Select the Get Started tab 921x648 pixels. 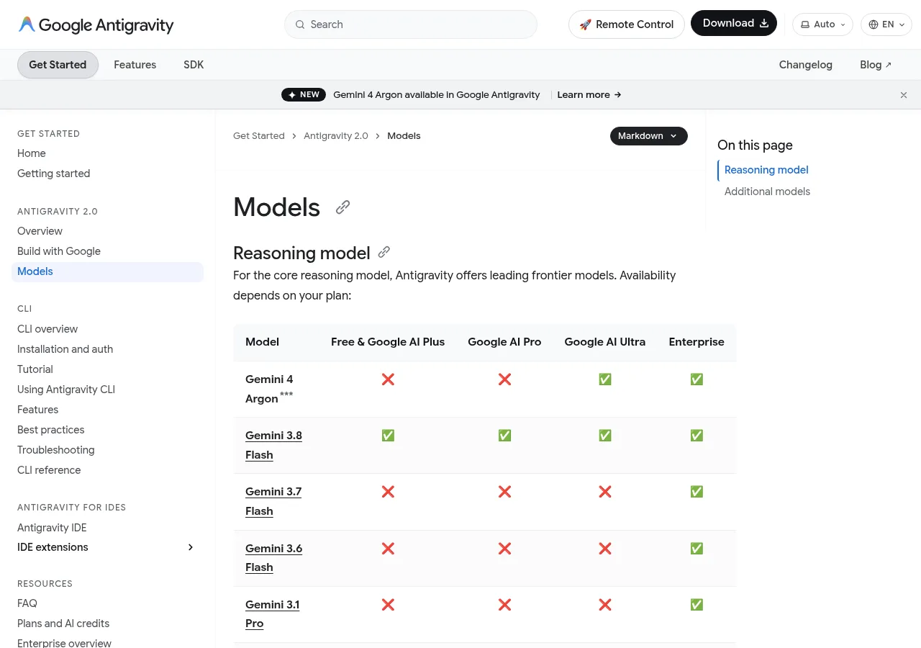(x=58, y=65)
